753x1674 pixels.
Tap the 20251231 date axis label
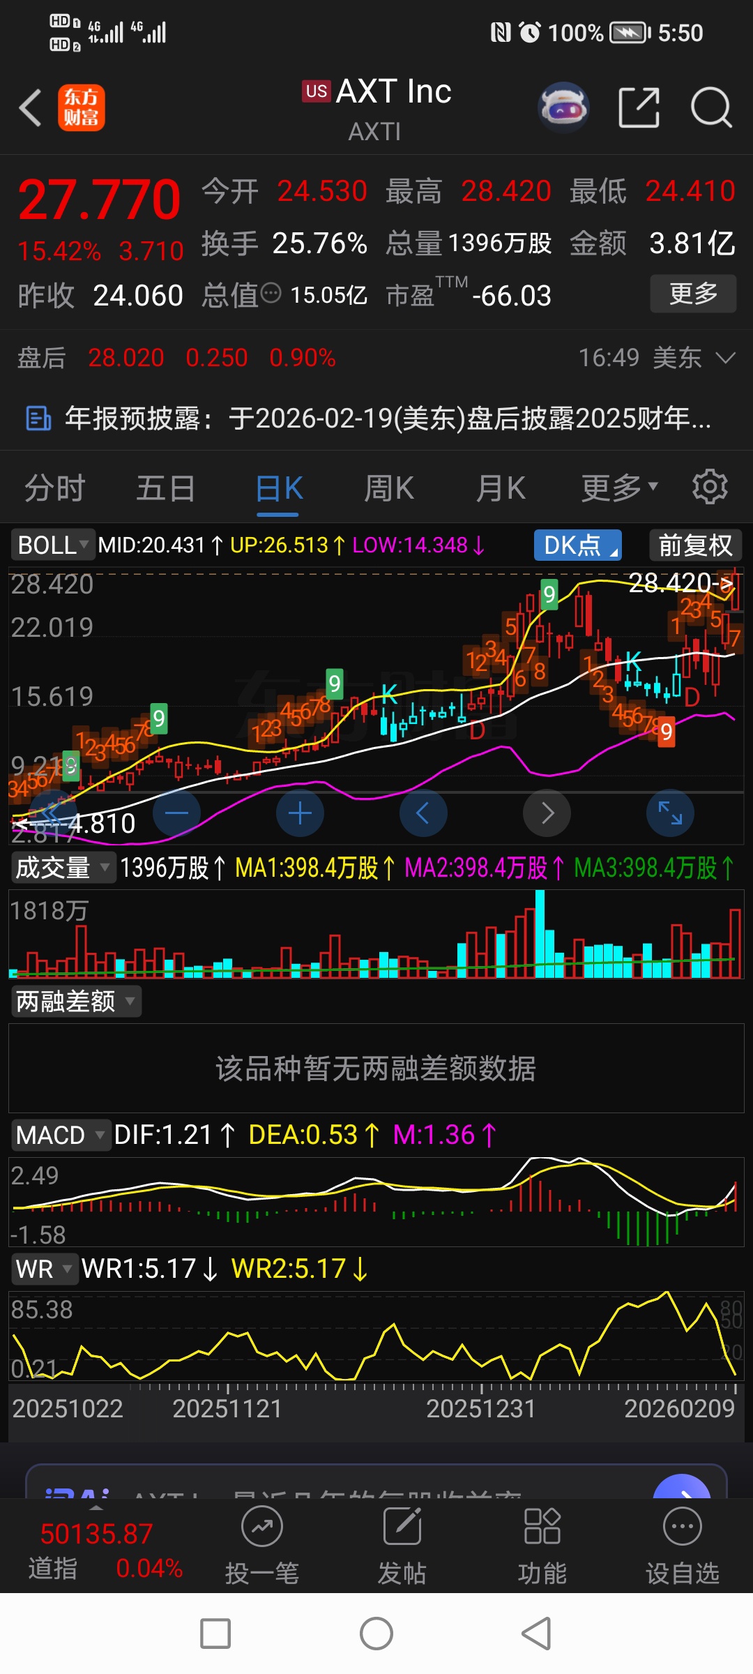coord(480,1408)
